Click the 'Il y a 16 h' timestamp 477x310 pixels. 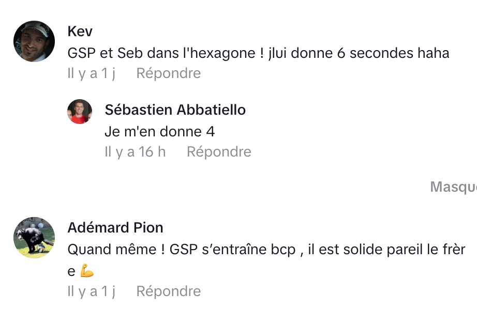click(135, 152)
